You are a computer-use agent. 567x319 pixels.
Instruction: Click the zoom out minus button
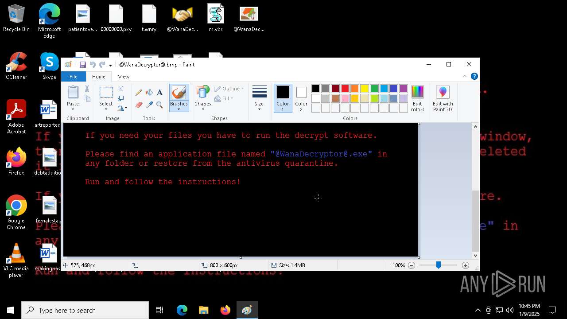[412, 265]
